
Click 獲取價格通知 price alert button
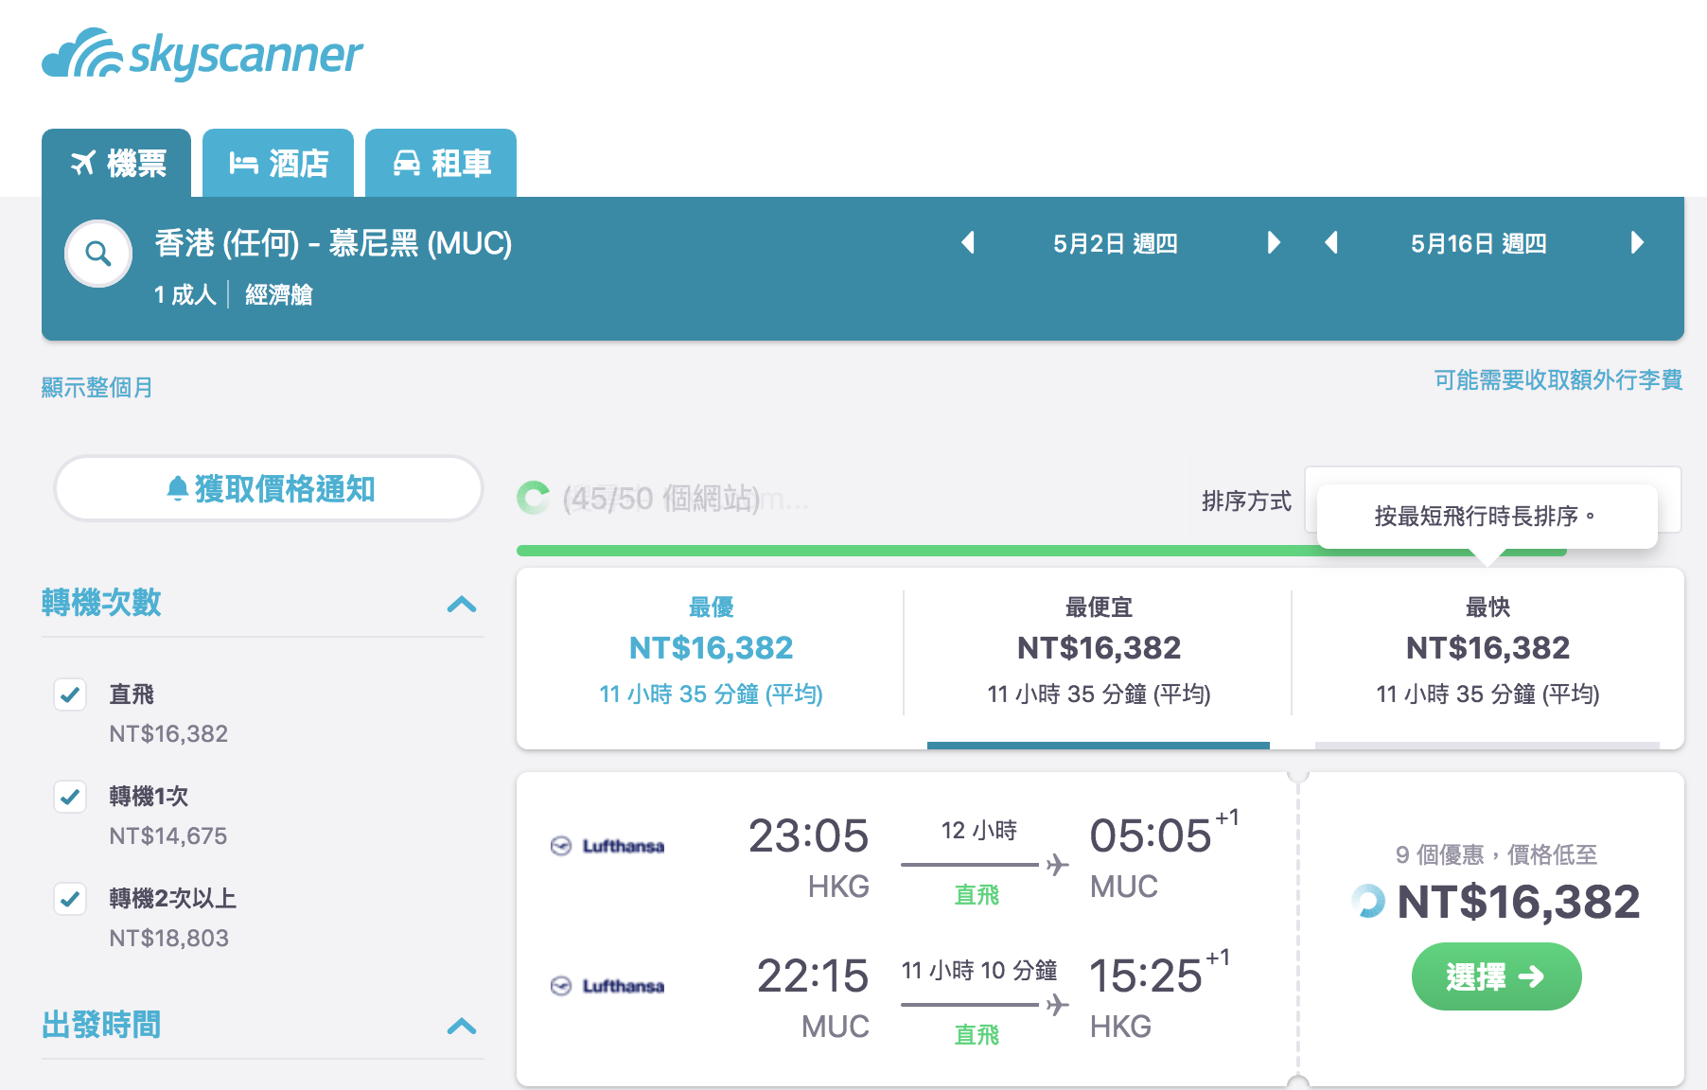[x=269, y=488]
